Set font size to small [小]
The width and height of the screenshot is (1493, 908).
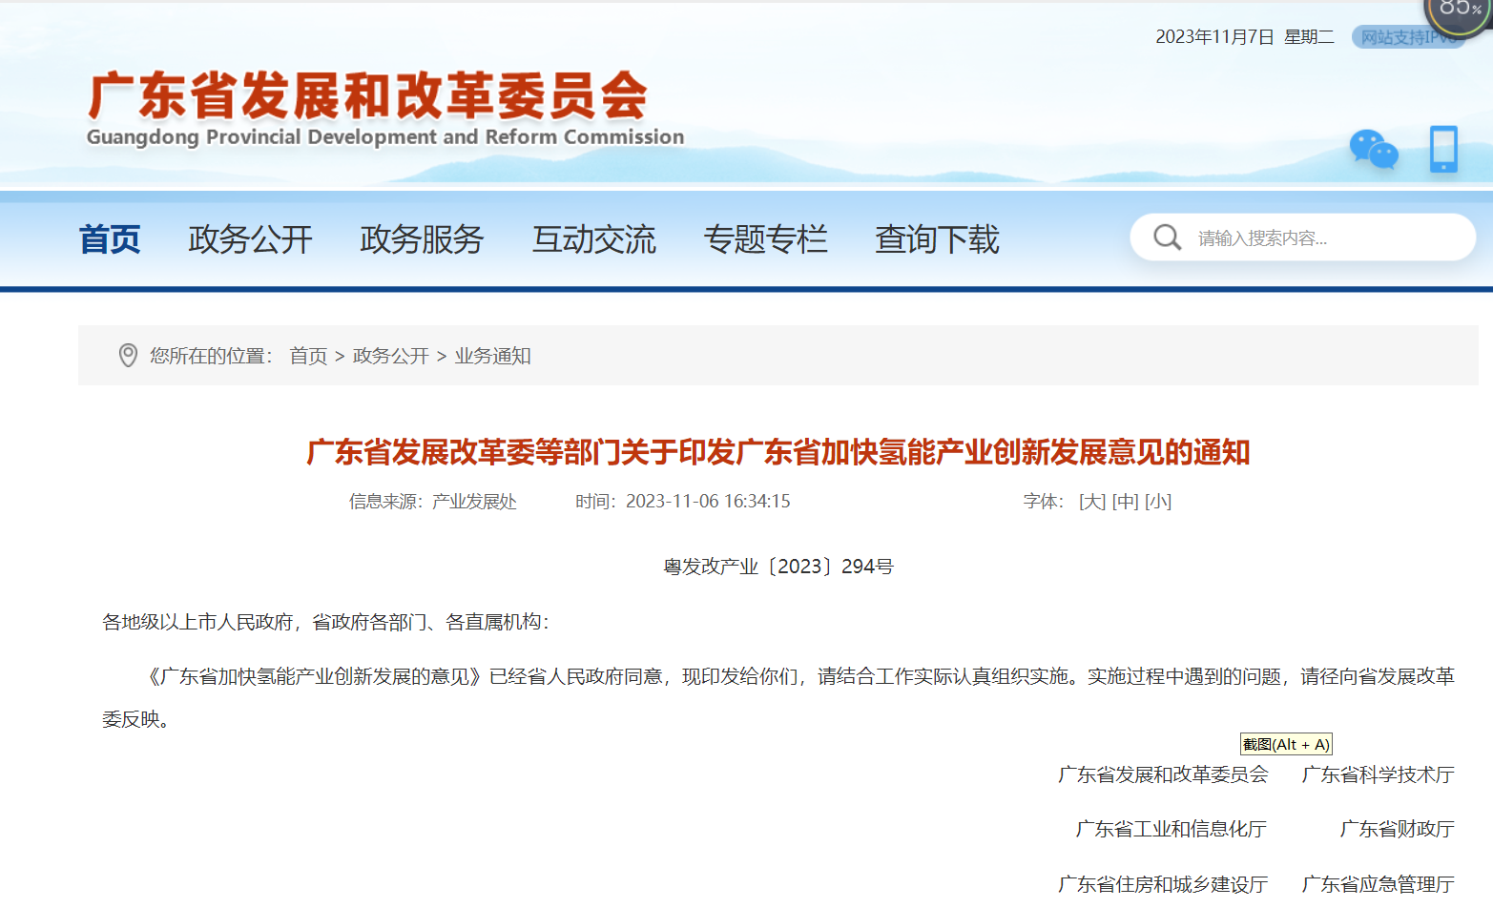pyautogui.click(x=1158, y=502)
